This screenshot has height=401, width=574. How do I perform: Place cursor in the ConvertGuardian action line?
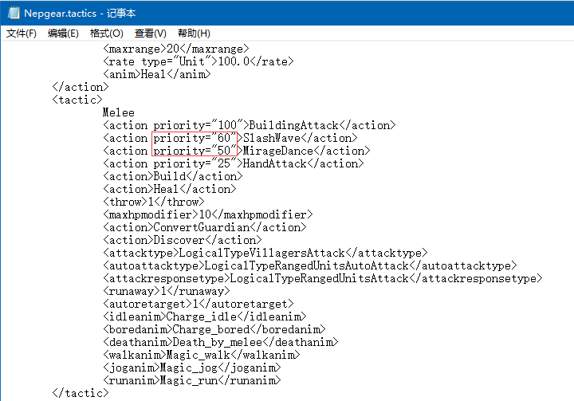pyautogui.click(x=202, y=227)
